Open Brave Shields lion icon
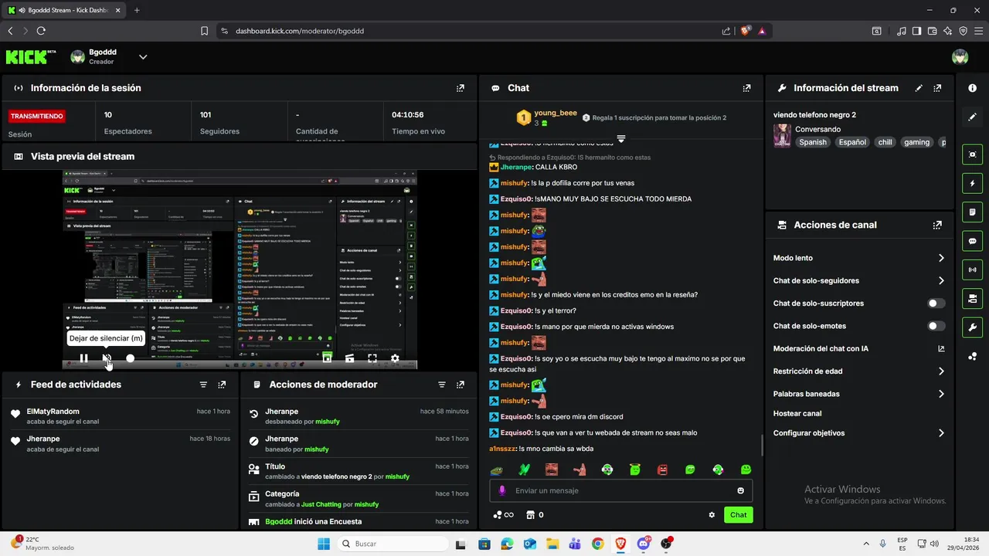Image resolution: width=989 pixels, height=556 pixels. pos(746,31)
